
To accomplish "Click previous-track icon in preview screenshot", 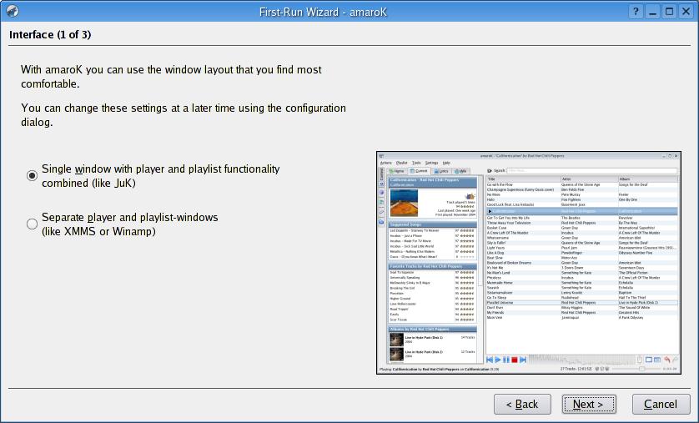I will (490, 360).
